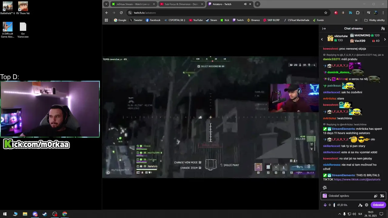Open the Chrome apps grid in bookmarks bar

pyautogui.click(x=106, y=20)
